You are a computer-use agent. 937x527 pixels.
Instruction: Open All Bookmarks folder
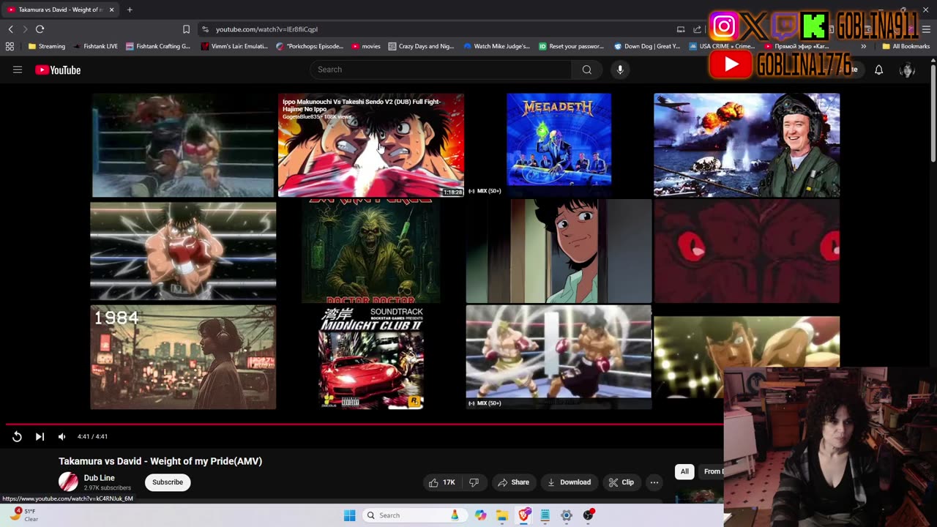pyautogui.click(x=906, y=46)
